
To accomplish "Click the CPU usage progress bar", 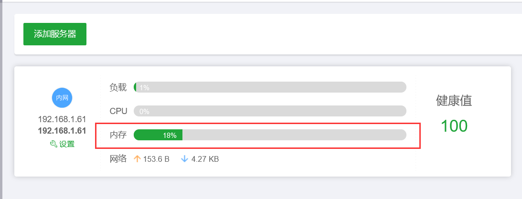I will [270, 111].
